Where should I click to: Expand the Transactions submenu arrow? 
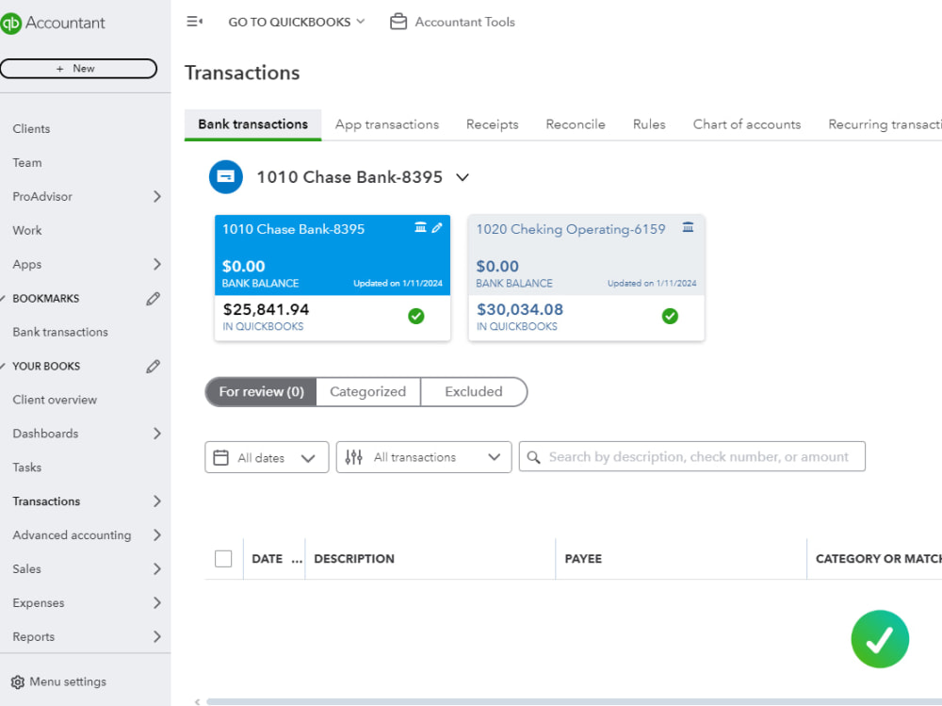tap(156, 501)
